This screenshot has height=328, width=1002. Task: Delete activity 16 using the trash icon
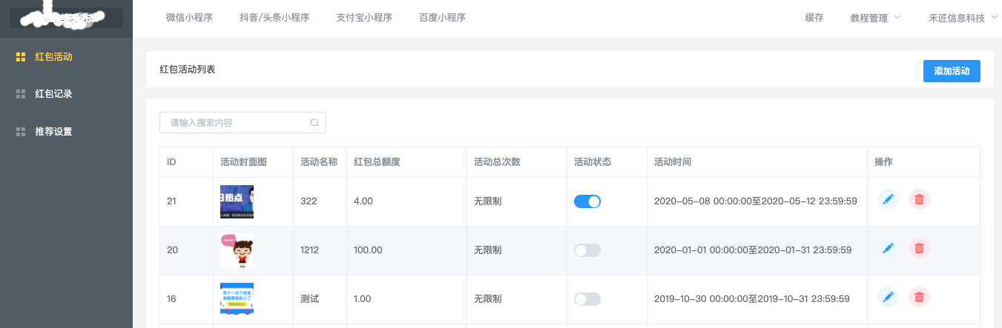(x=919, y=298)
